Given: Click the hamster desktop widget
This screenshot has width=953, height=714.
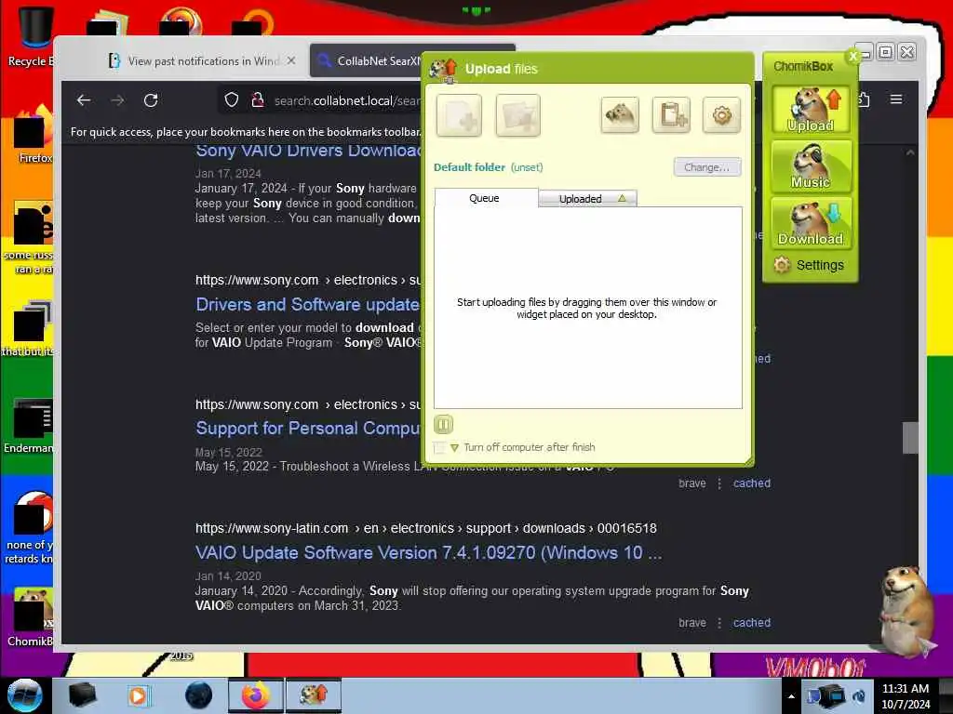Looking at the screenshot, I should (x=906, y=610).
